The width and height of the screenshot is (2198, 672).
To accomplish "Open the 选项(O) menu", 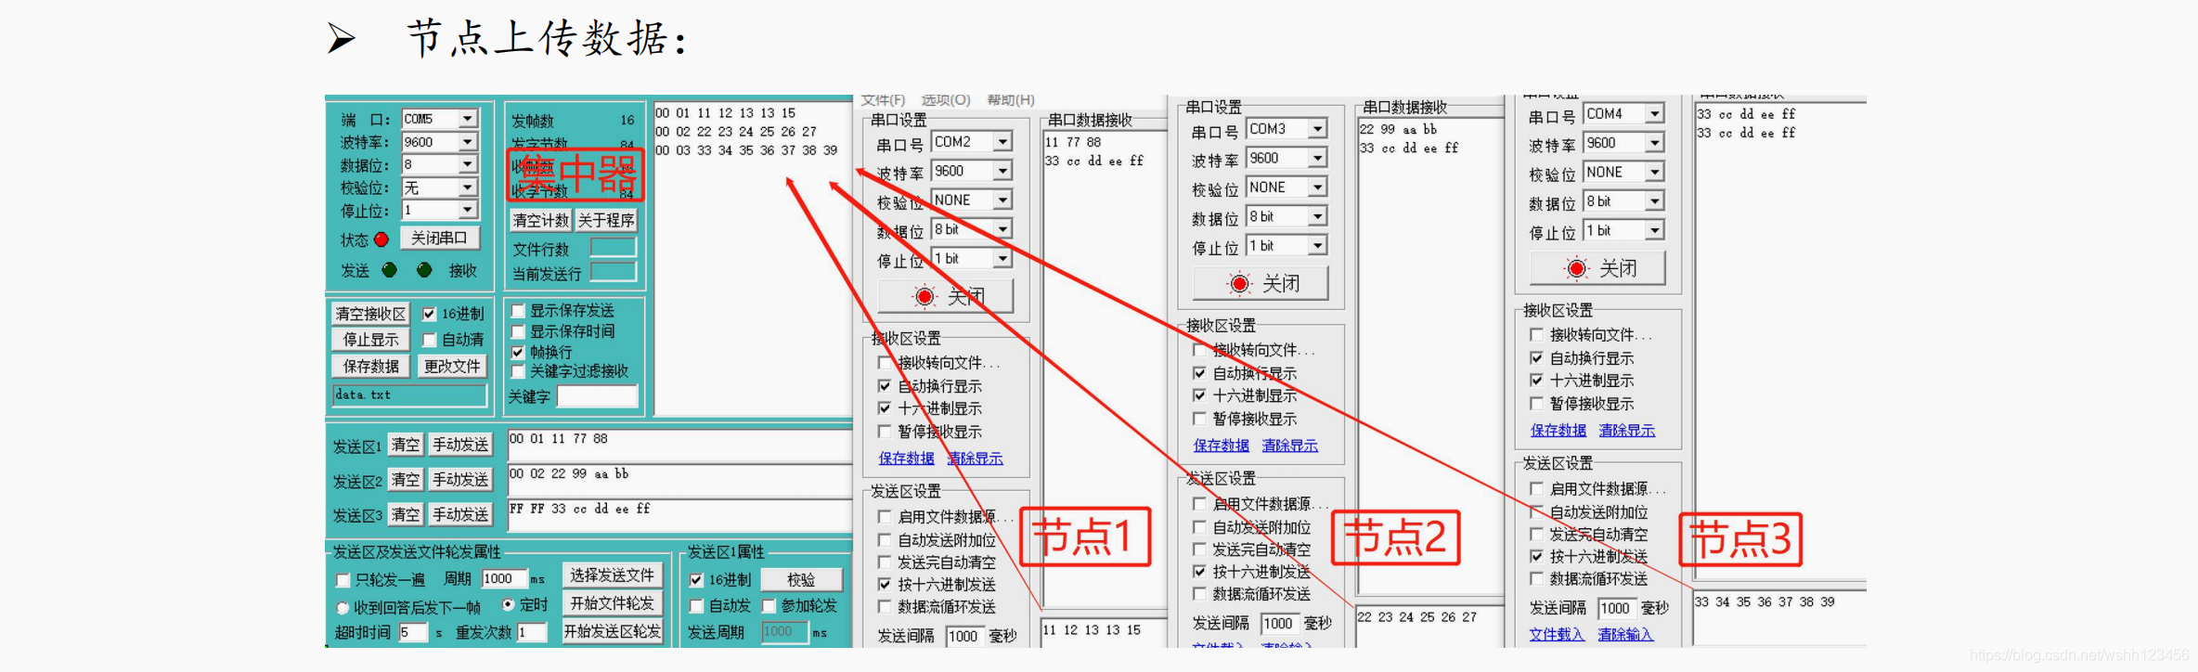I will [946, 99].
